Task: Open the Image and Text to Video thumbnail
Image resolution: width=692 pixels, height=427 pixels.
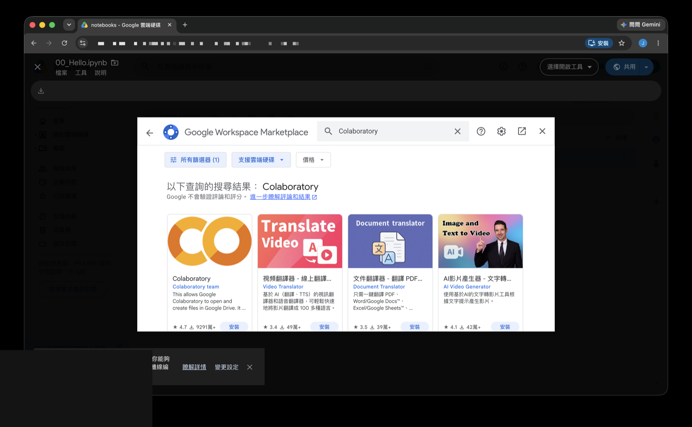Action: tap(481, 241)
